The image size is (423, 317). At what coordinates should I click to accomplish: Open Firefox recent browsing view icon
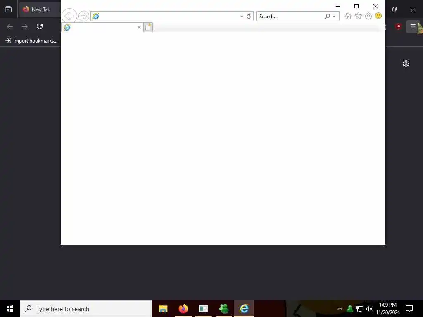coord(8,9)
